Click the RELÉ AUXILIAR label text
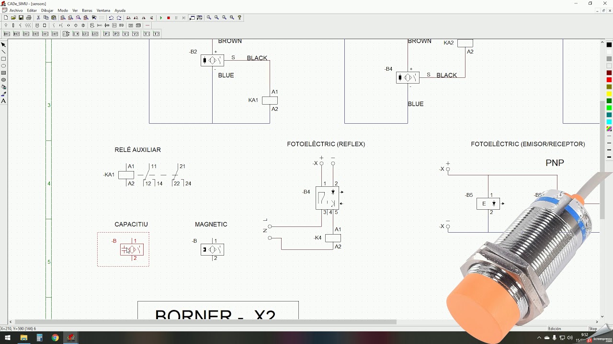Screen dimensions: 613x344 [x=137, y=150]
